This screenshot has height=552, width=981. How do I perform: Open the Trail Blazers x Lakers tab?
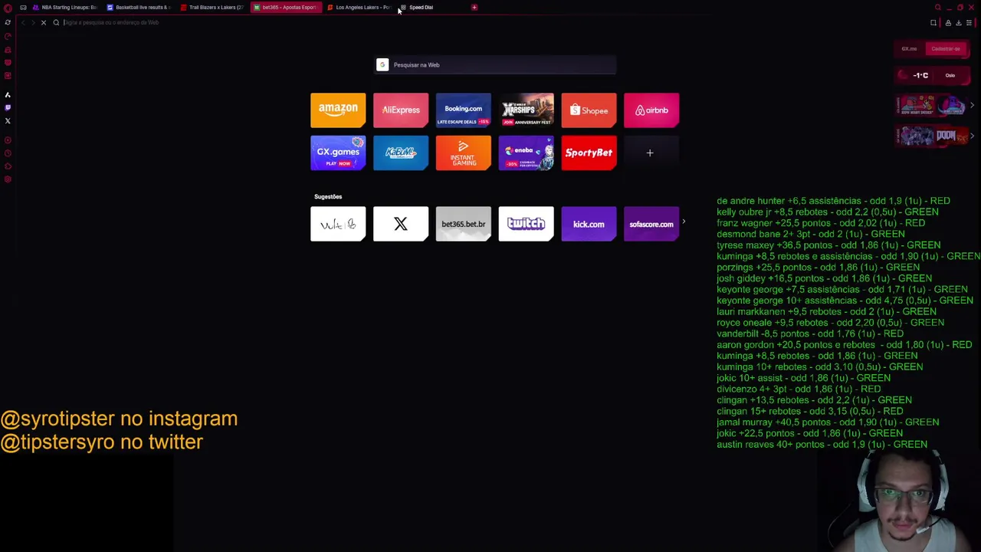click(x=212, y=8)
